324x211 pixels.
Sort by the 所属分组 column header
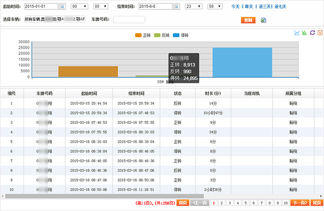click(x=293, y=94)
